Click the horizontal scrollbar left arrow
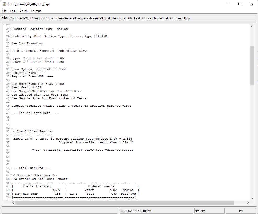 13,203
